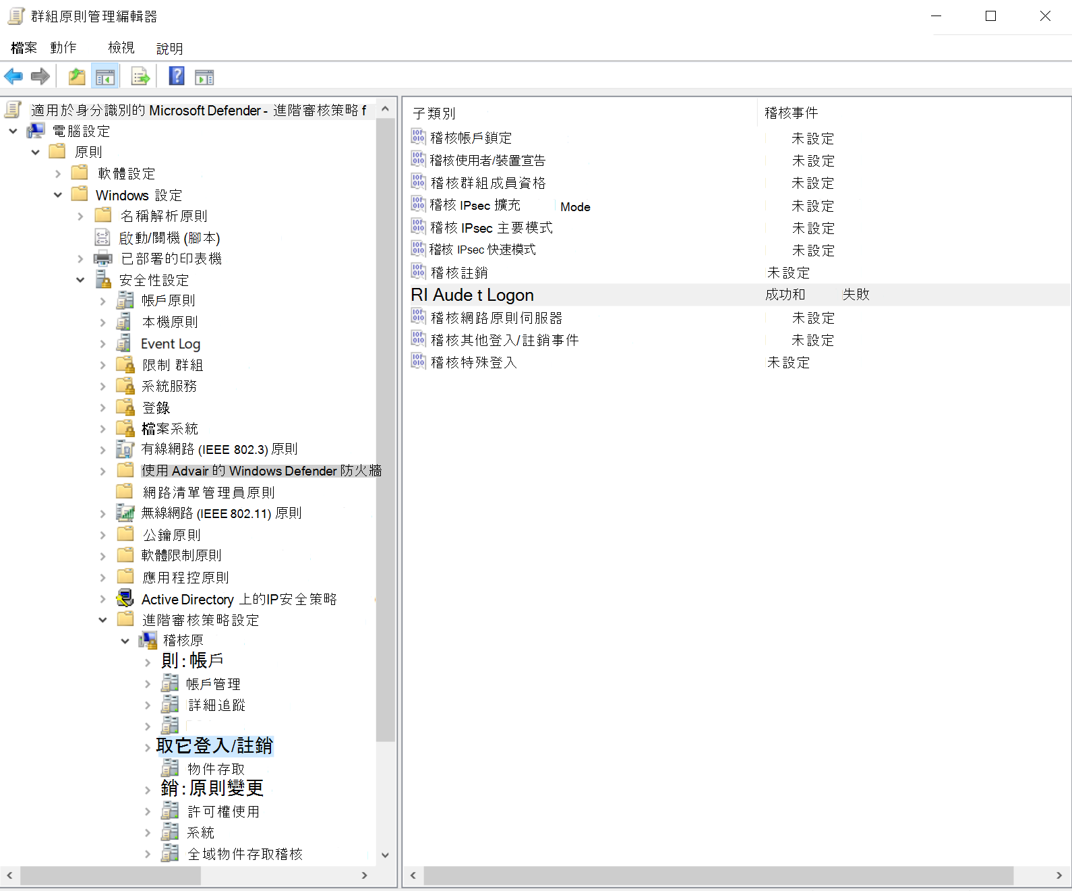This screenshot has height=891, width=1072.
Task: Select the 詳細追蹤 tree item
Action: [x=216, y=705]
